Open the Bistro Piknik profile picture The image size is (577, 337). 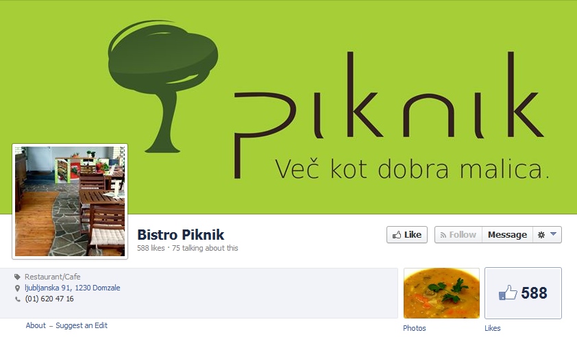click(70, 201)
